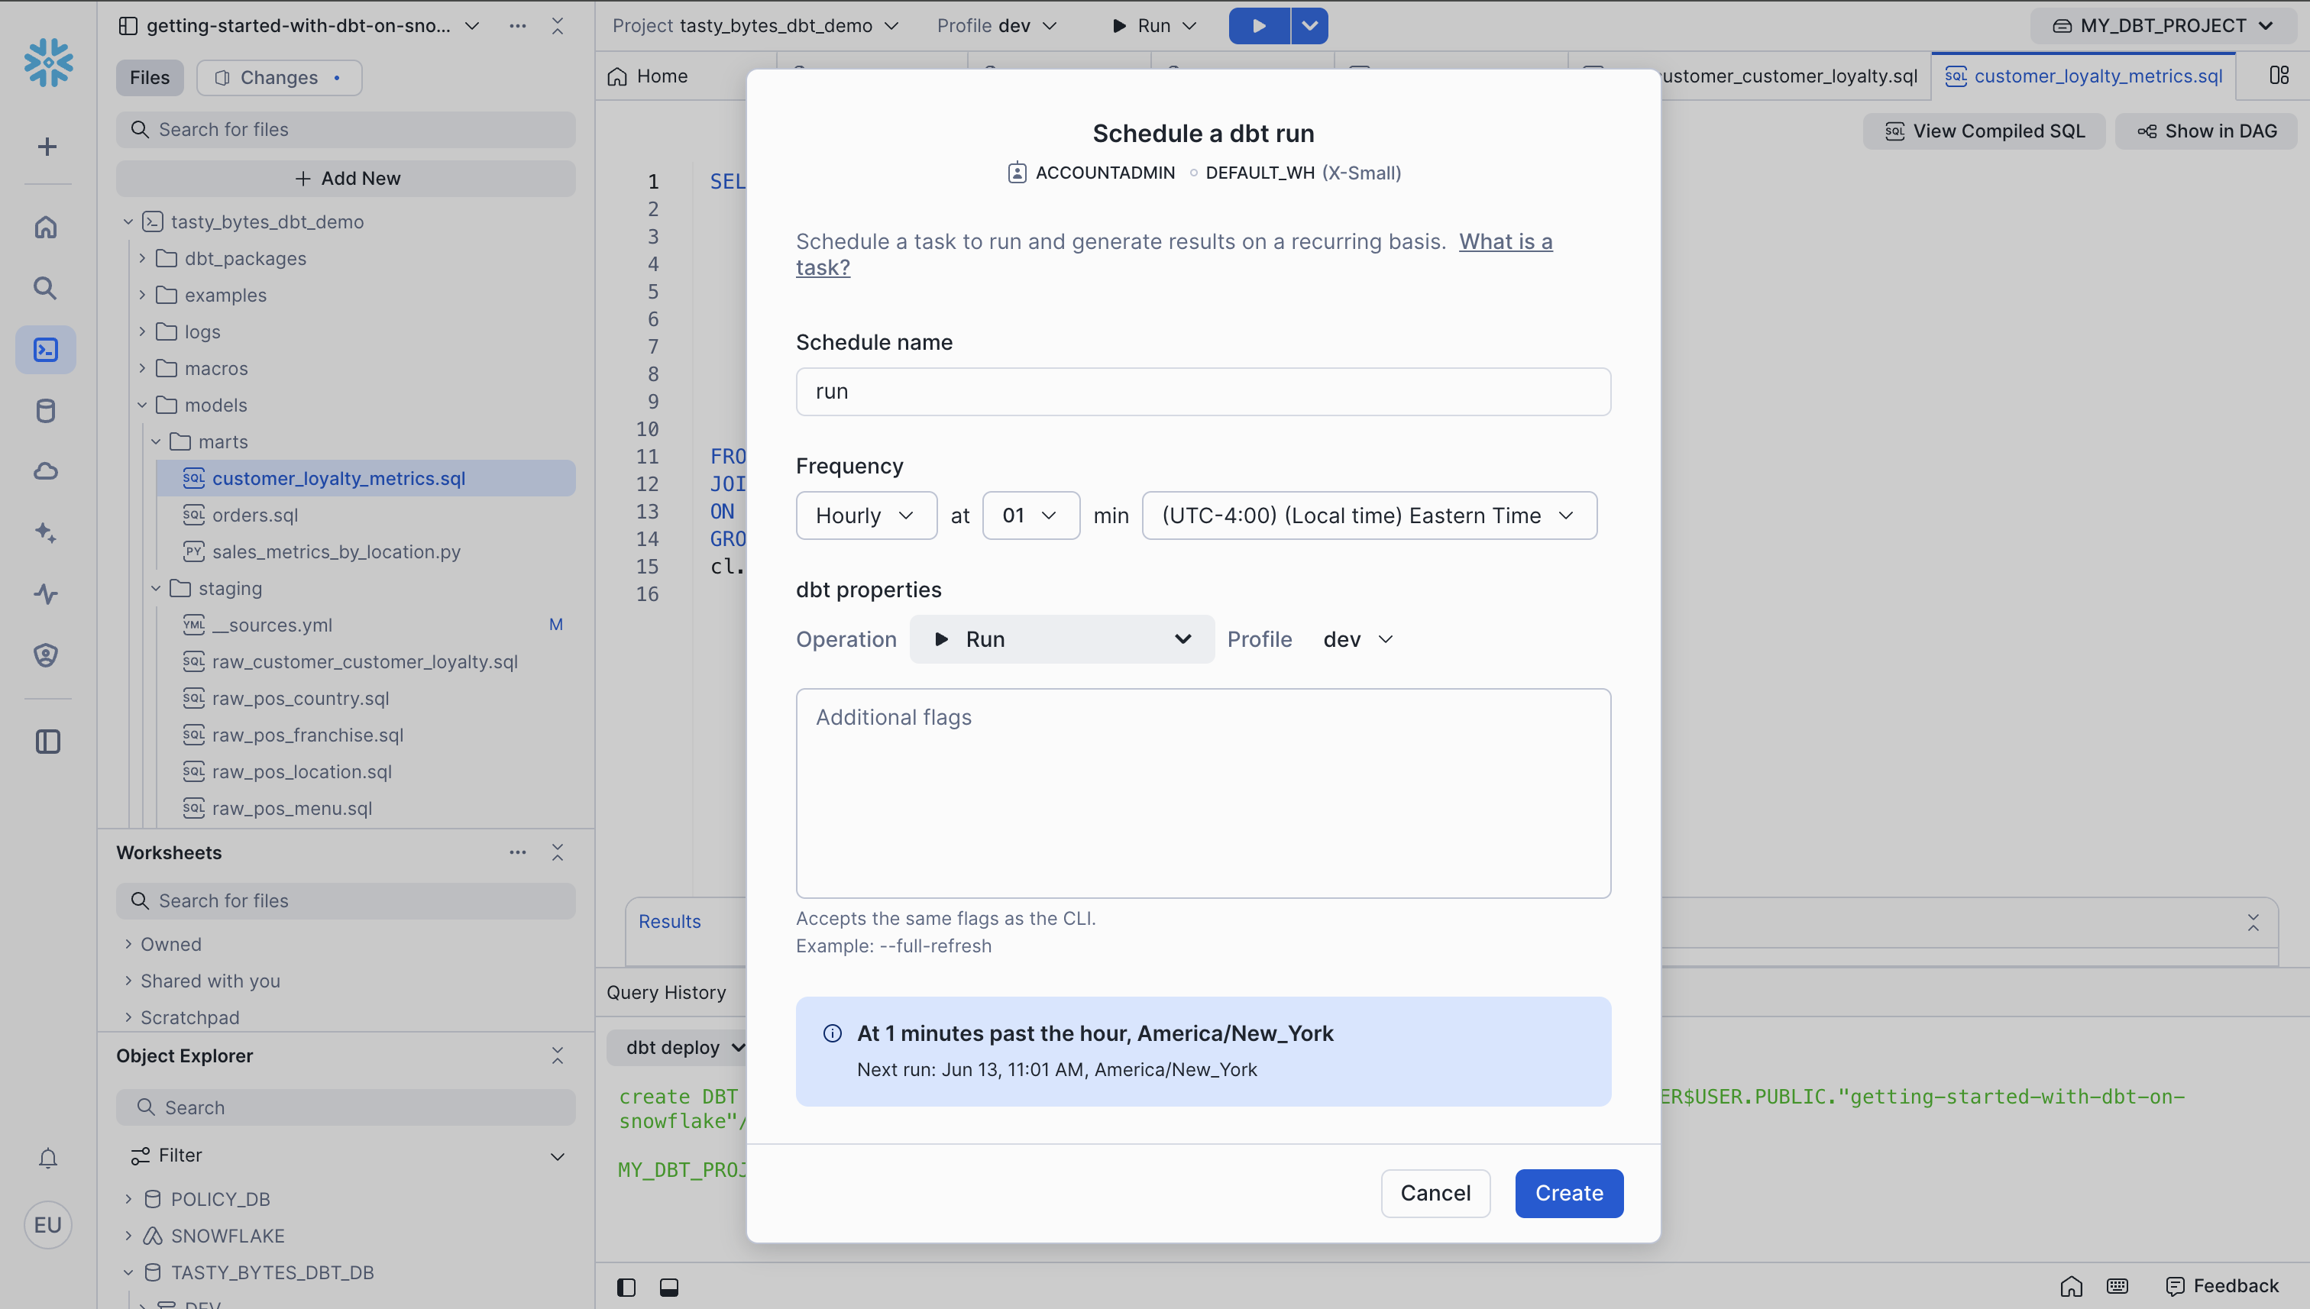Open the MY_DBT_PROJECT dropdown

(2164, 25)
